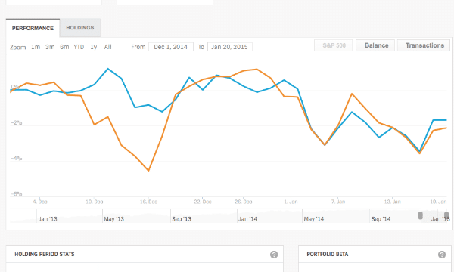Click the 10. Dec axis label

[94, 202]
